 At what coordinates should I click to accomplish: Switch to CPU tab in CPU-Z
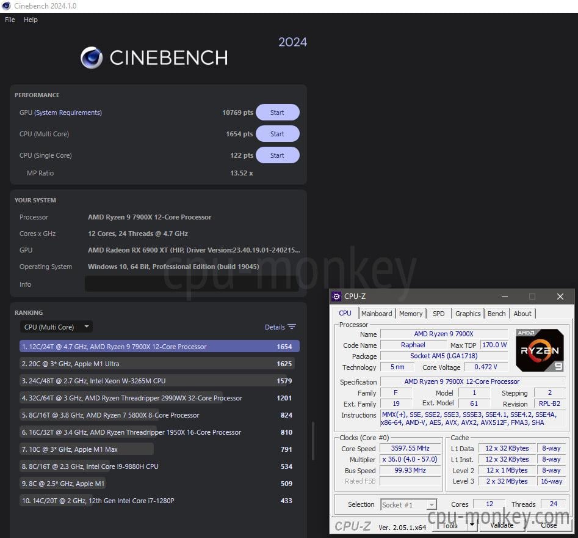[x=345, y=313]
